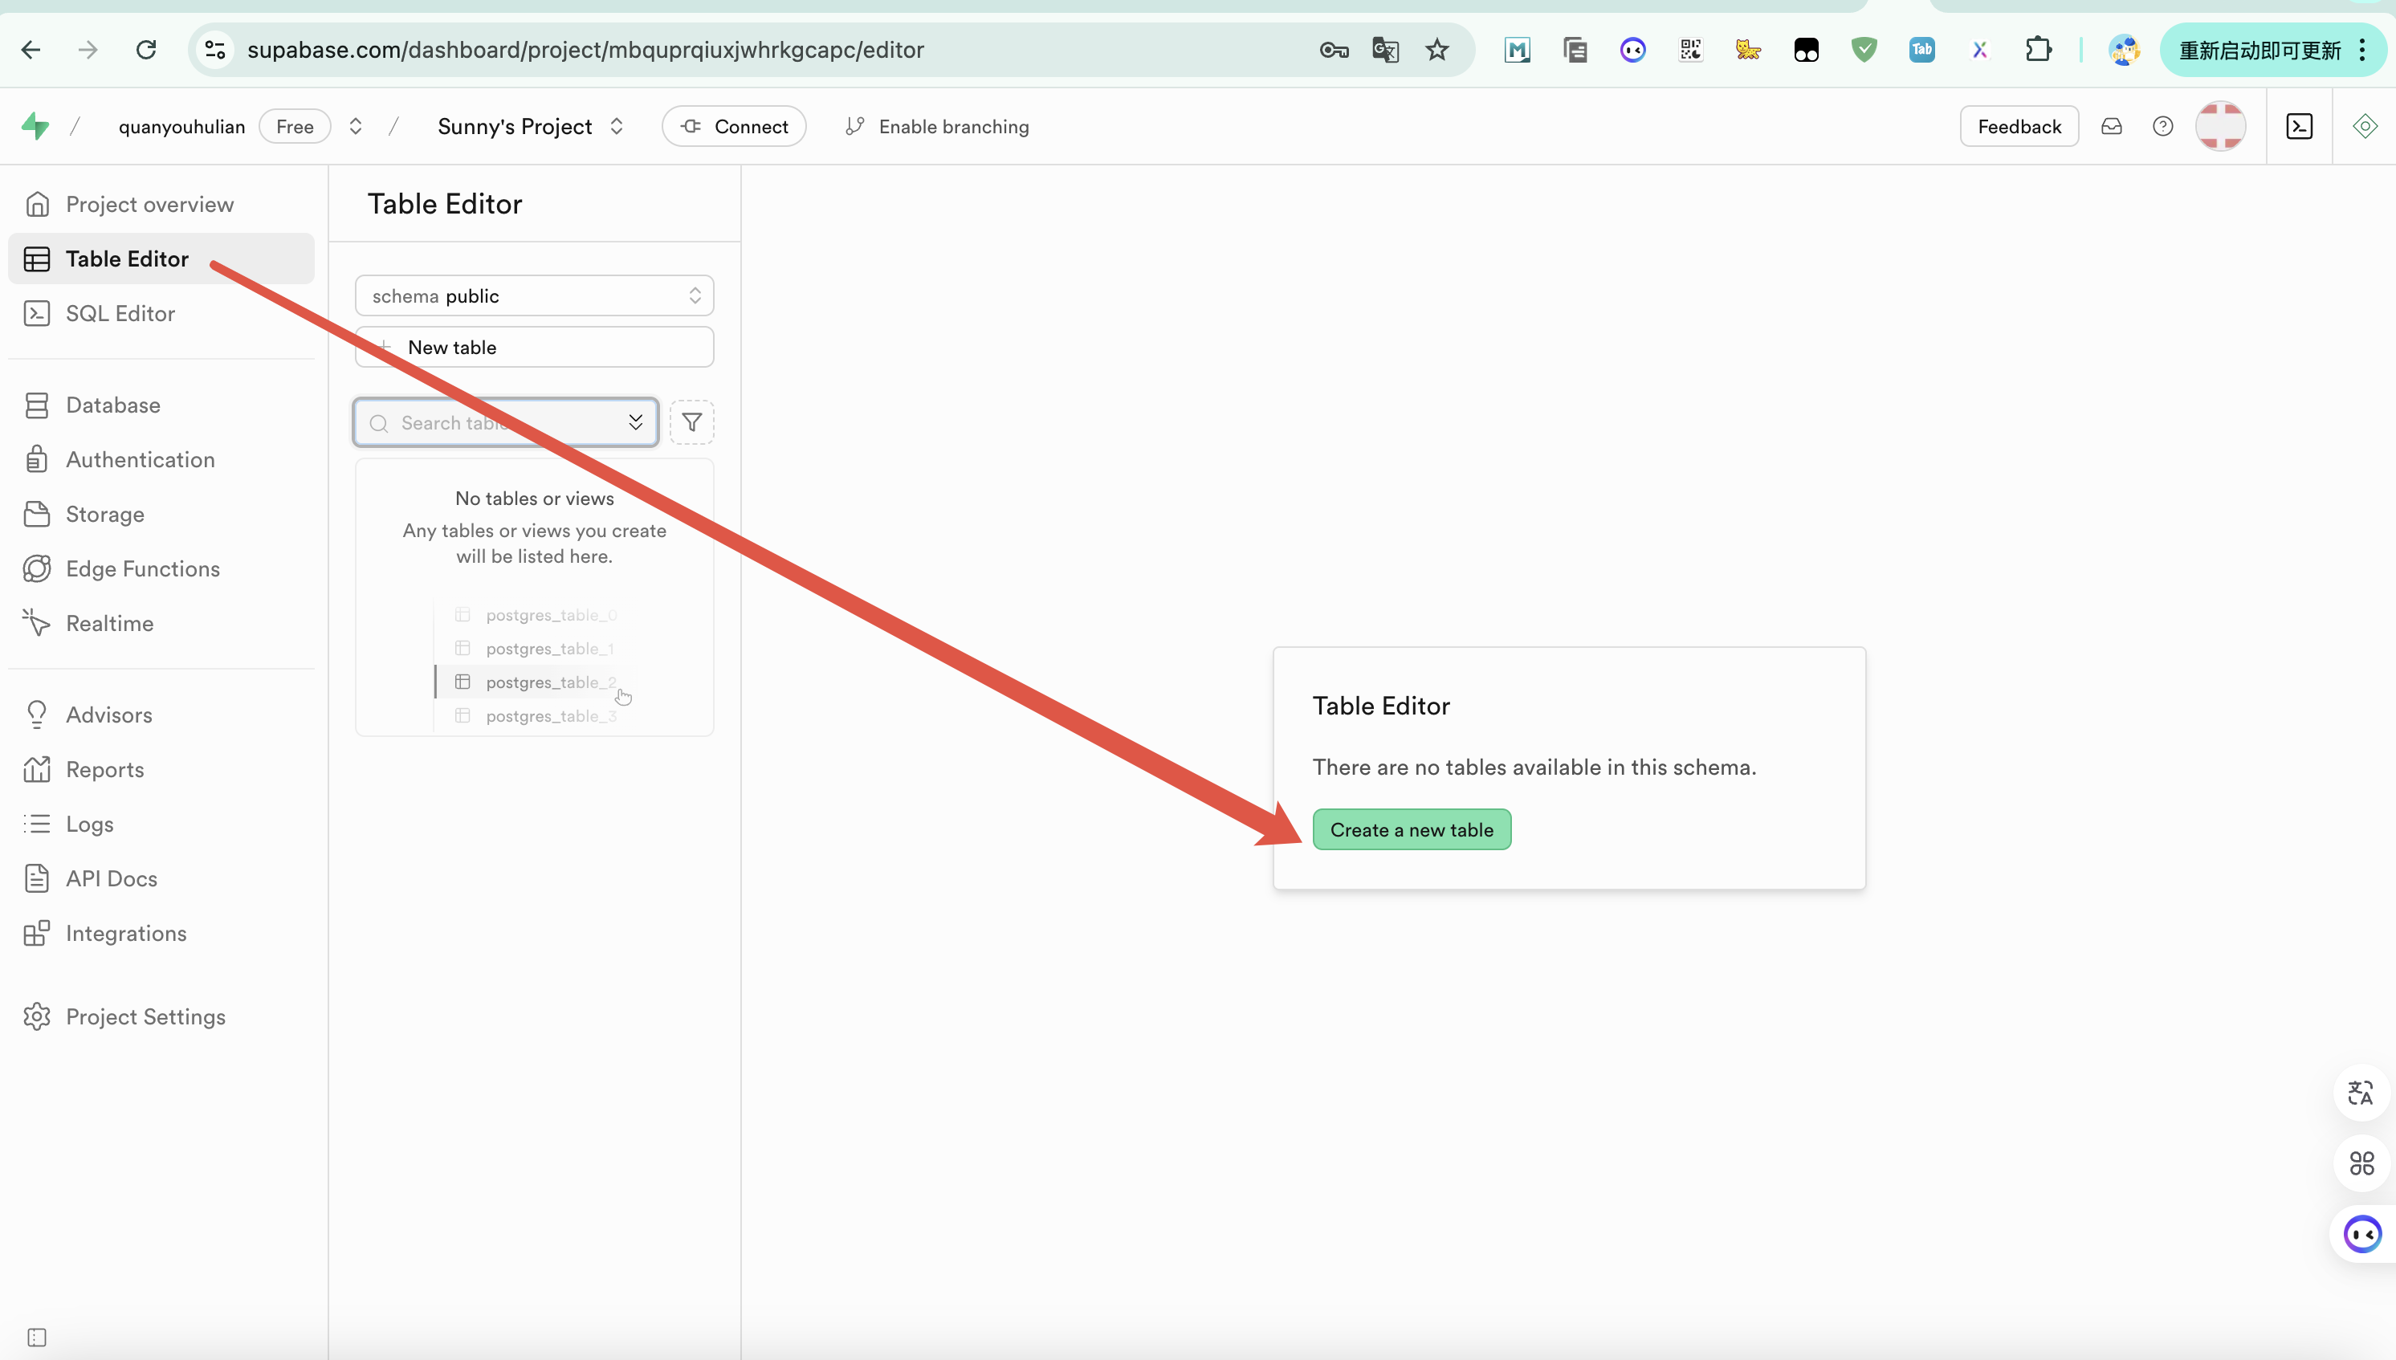This screenshot has height=1360, width=2396.
Task: Open the browser extensions puzzle icon
Action: coord(2038,50)
